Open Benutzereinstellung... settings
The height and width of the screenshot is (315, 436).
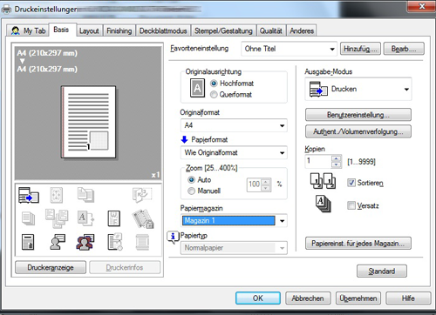[358, 115]
